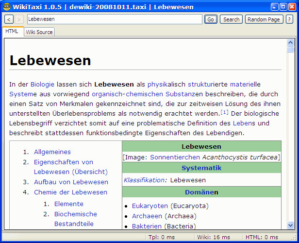Minimize the WikiTaxi window
Viewport: 299px width, 243px height.
pos(274,7)
